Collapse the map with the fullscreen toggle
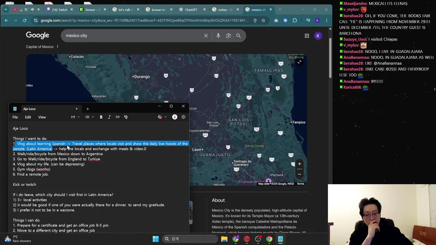This screenshot has height=245, width=436. point(299,62)
